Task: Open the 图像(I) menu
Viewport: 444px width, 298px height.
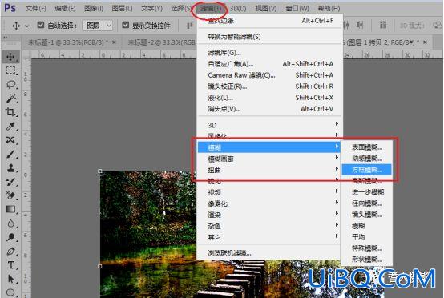Action: coord(94,9)
